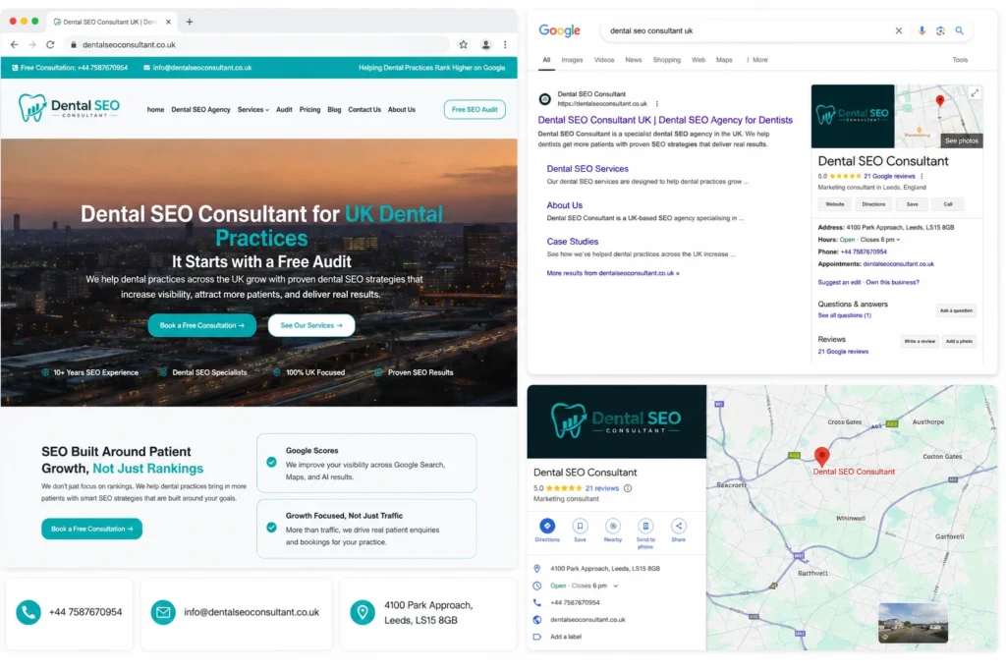This screenshot has width=1006, height=671.
Task: Select the Shopping search tab
Action: pyautogui.click(x=667, y=60)
